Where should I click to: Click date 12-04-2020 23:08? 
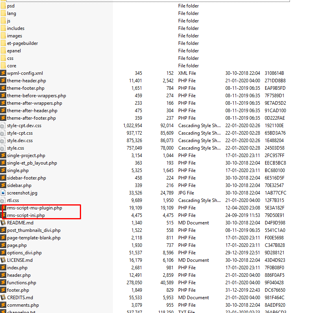coord(243,208)
